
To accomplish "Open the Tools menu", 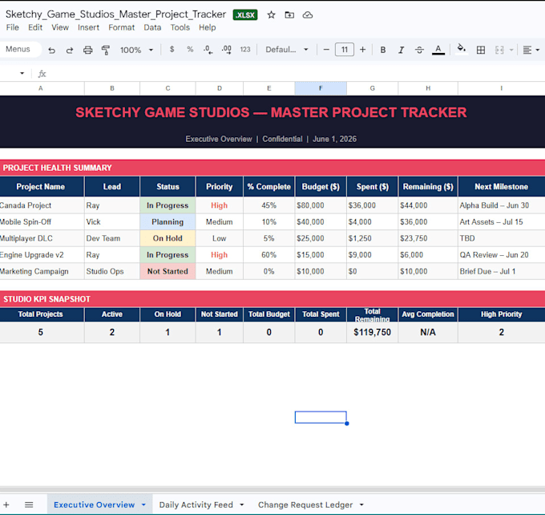I will (180, 27).
